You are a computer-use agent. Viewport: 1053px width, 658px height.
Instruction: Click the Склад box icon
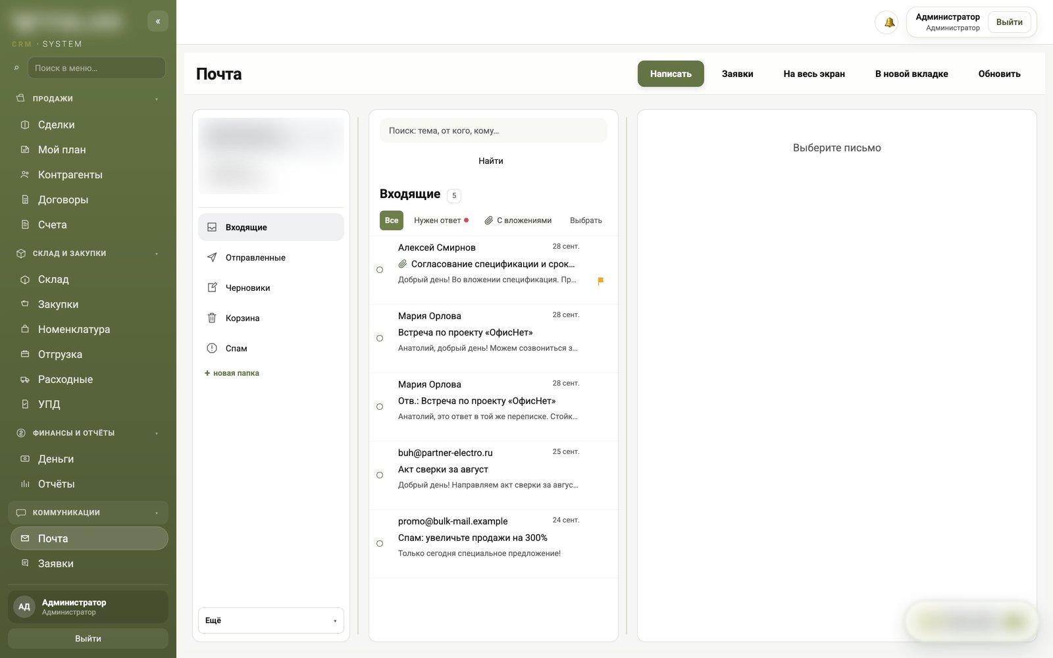tap(25, 280)
